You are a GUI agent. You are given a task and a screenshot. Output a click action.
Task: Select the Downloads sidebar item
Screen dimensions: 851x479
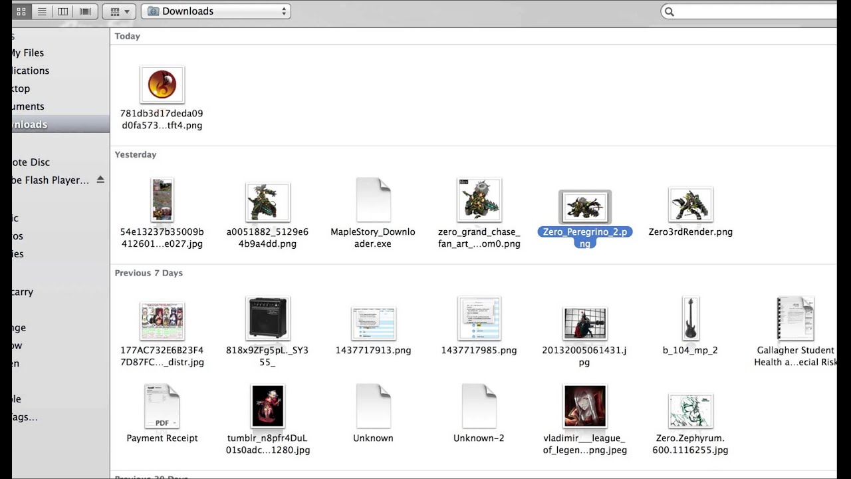(61, 124)
